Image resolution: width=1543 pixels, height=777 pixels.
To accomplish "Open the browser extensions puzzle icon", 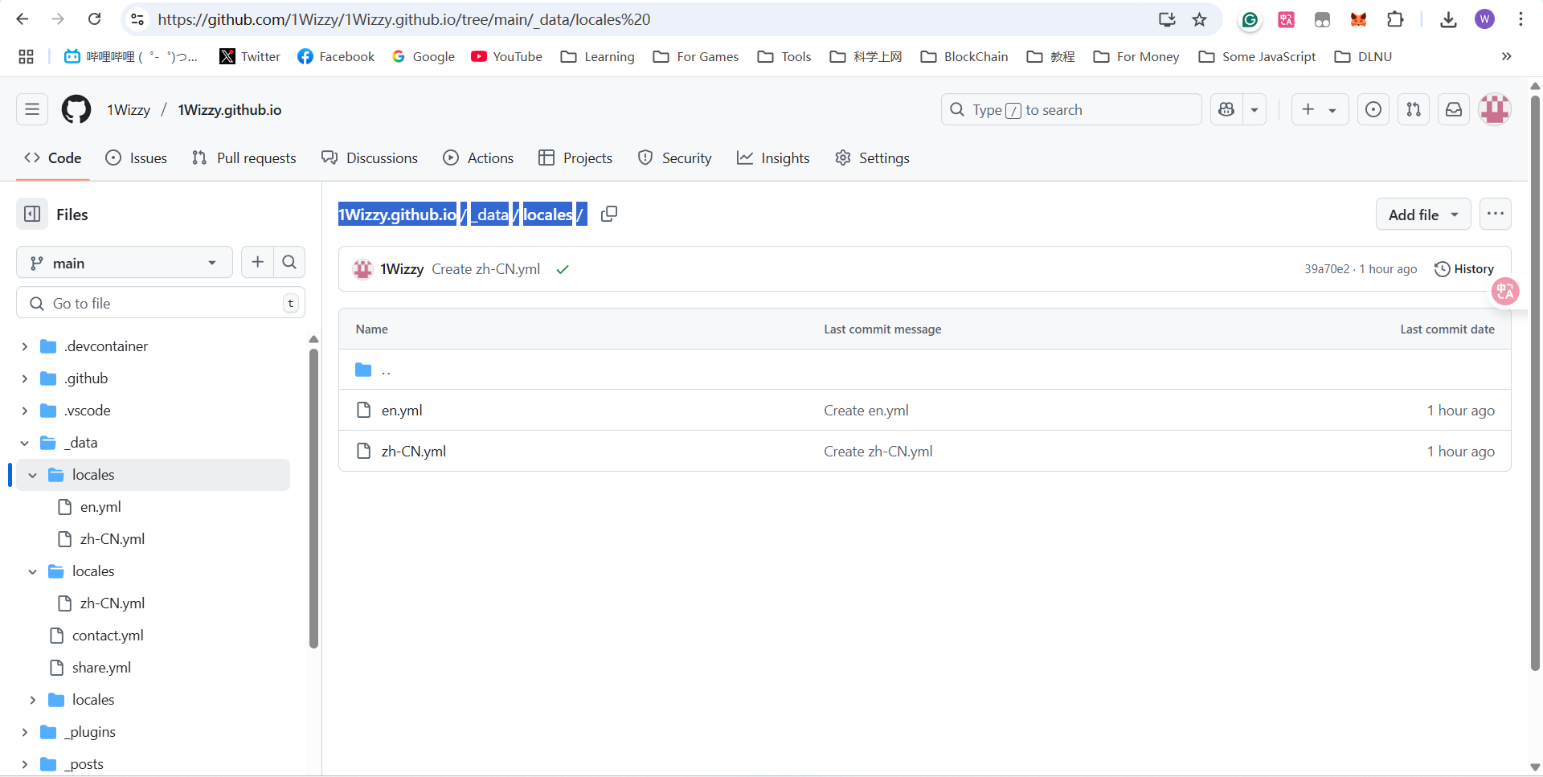I will pos(1396,19).
